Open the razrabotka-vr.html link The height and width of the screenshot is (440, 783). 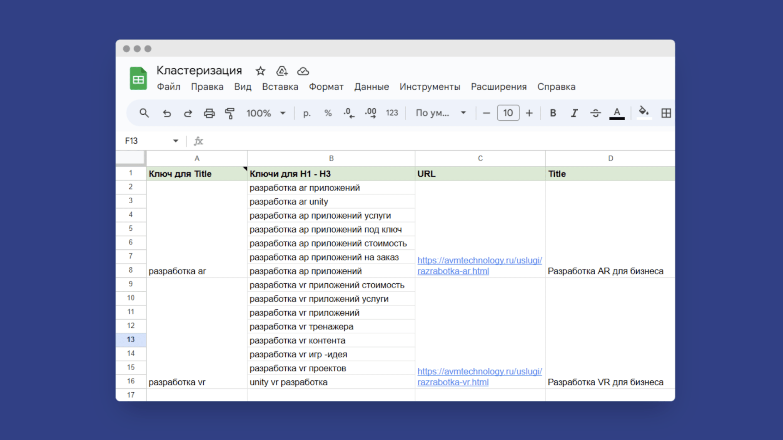click(x=453, y=382)
